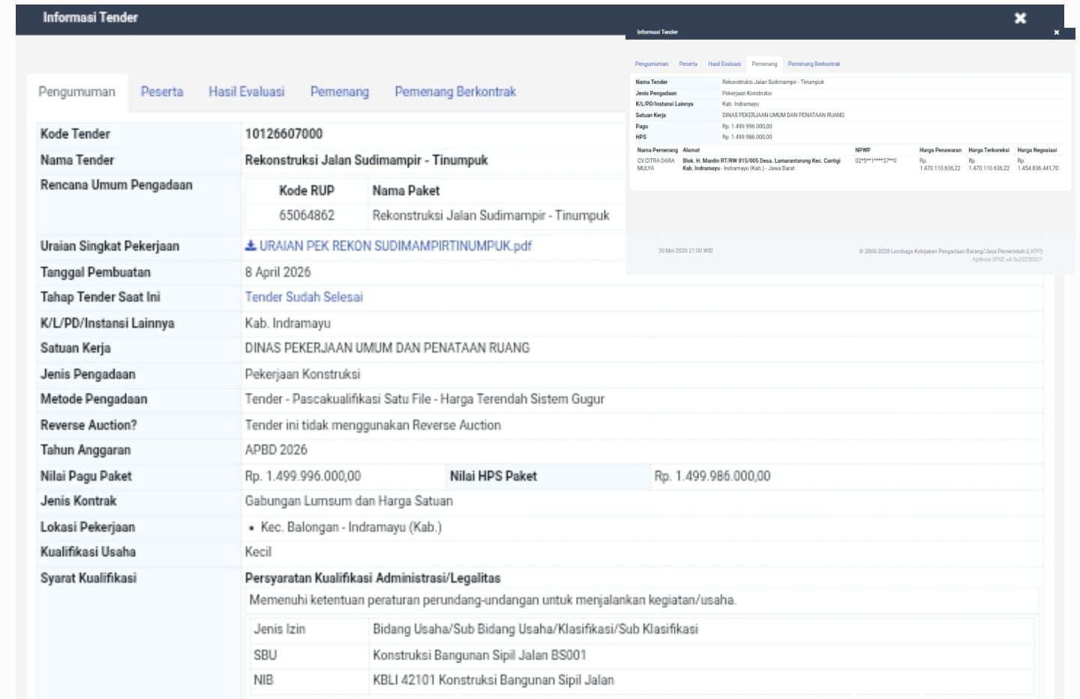Click the Nilai HPS Paket amount
This screenshot has height=699, width=1080.
(712, 475)
